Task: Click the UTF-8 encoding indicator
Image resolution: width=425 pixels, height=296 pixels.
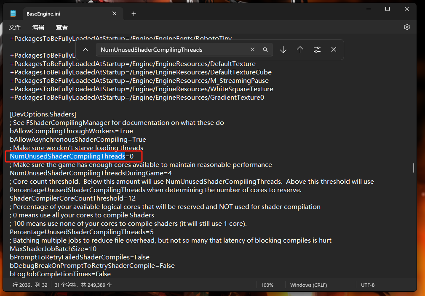Action: (368, 285)
